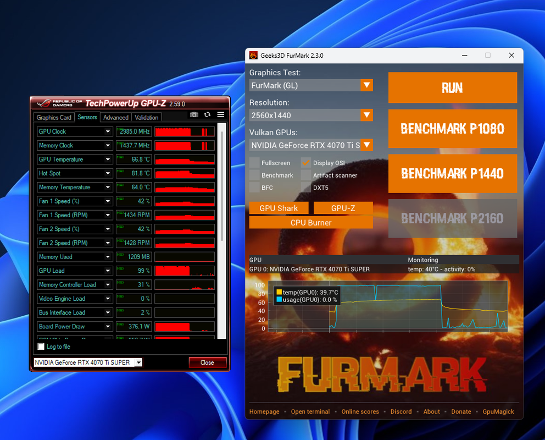Click the 2985.0 MHz GPU Clock value
545x440 pixels.
pyautogui.click(x=134, y=131)
